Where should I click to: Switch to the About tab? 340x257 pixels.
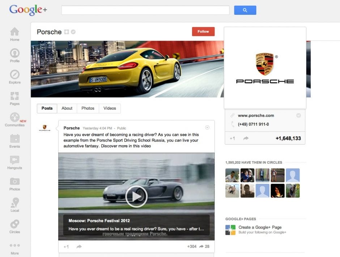[67, 108]
